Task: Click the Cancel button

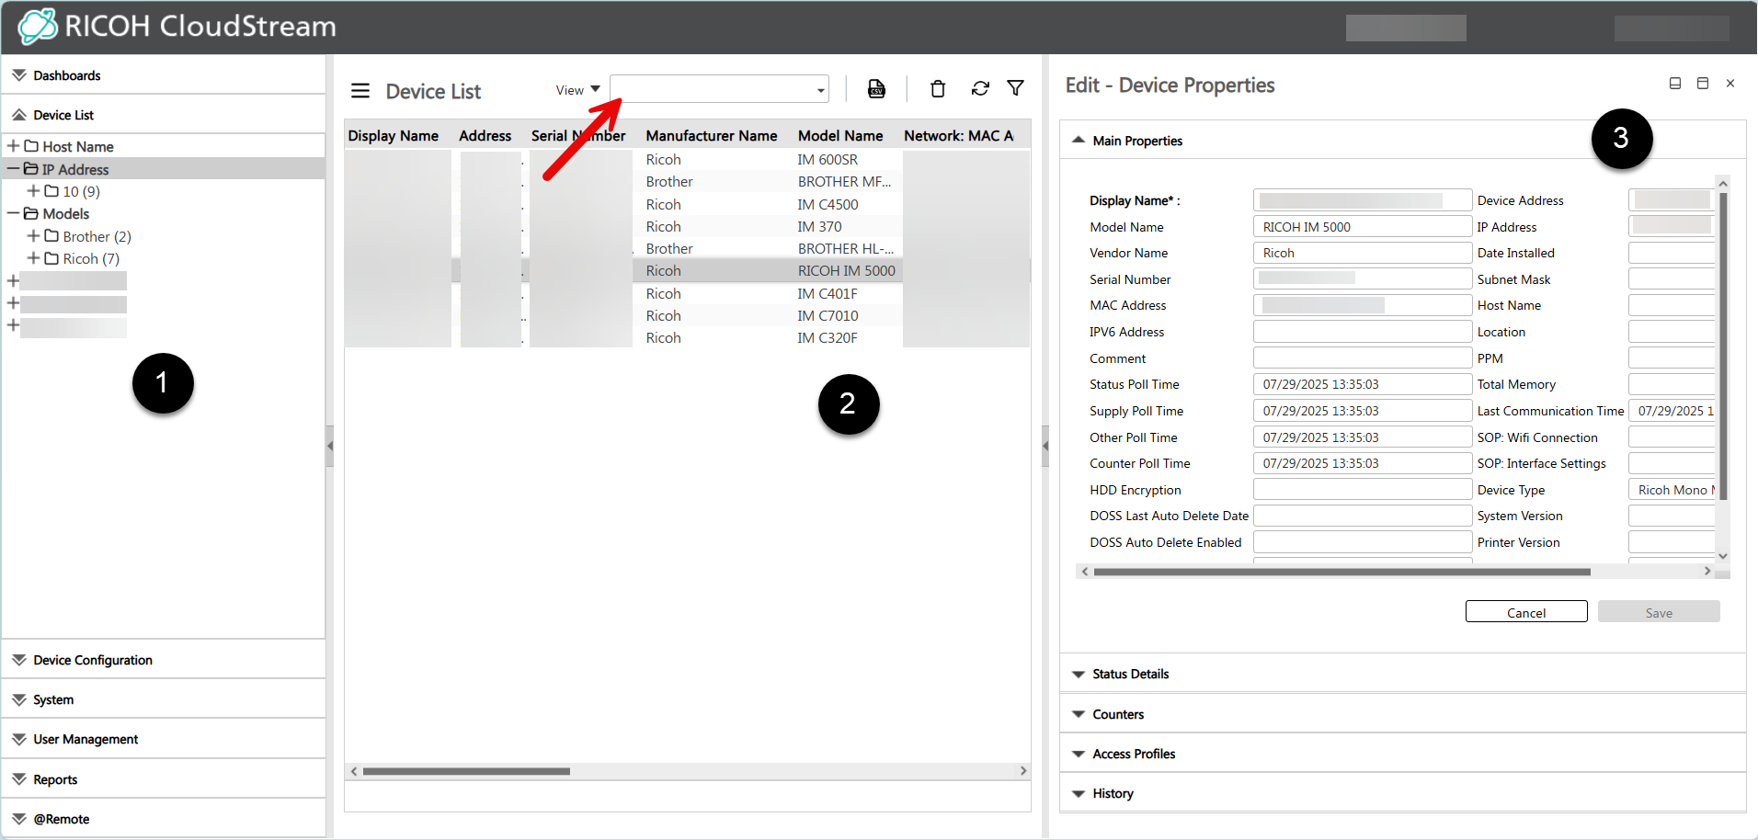Action: click(1525, 612)
